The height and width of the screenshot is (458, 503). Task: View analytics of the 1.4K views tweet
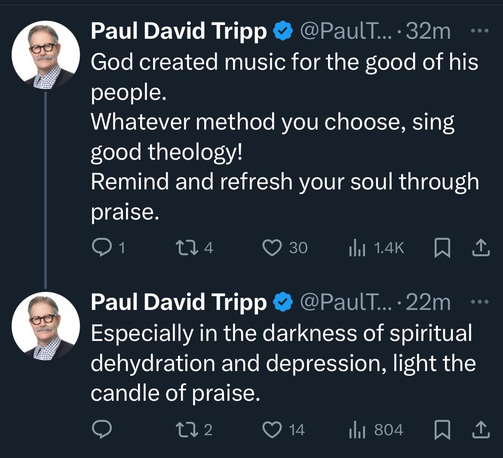(x=356, y=247)
